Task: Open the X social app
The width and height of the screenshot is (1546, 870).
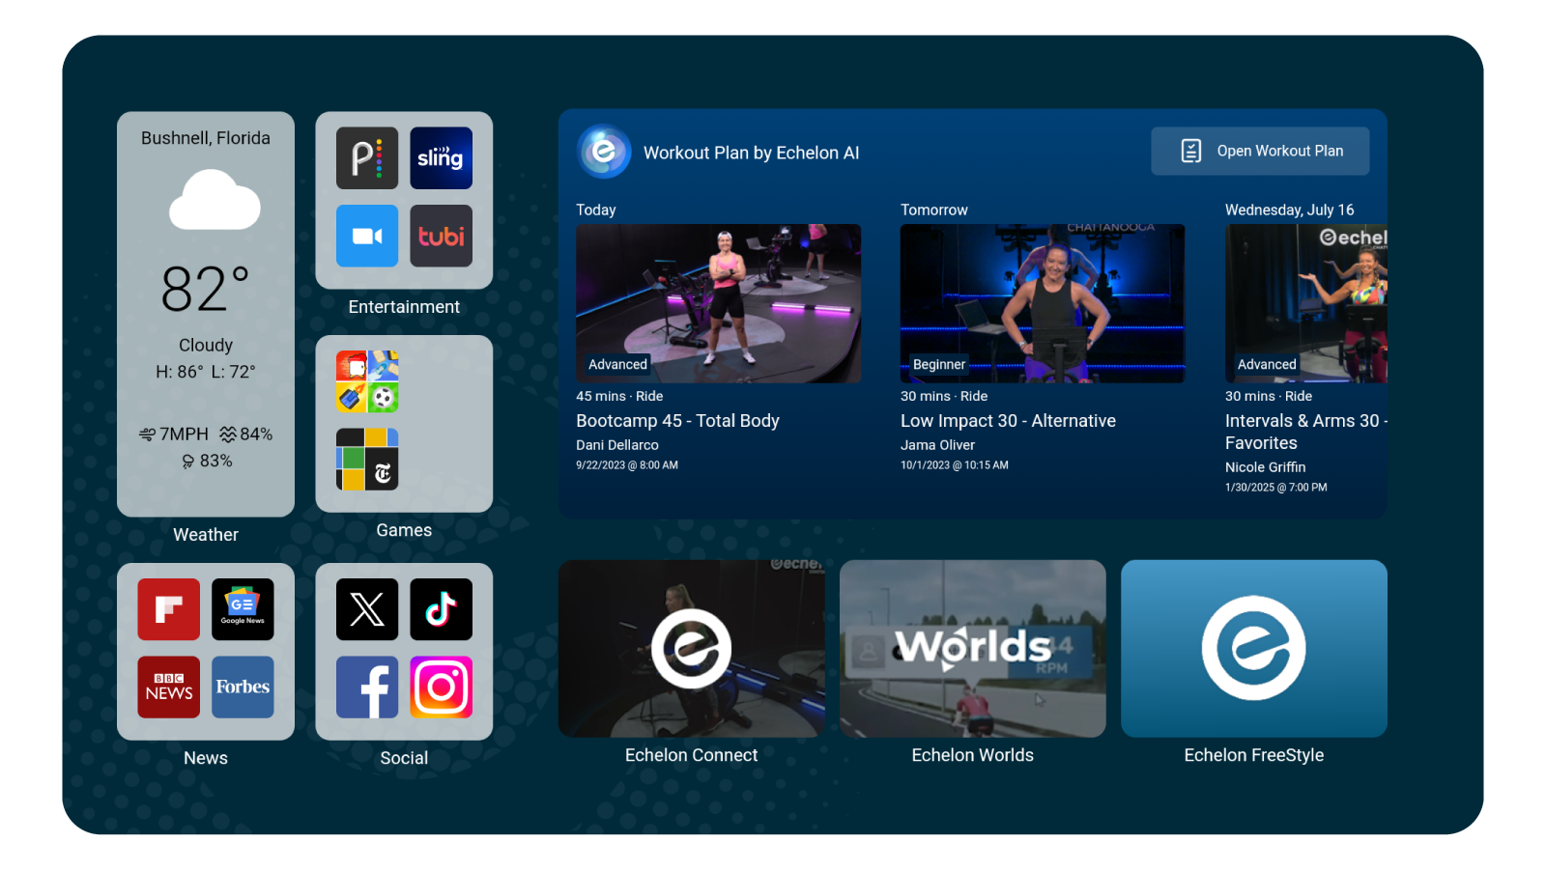Action: (x=367, y=609)
